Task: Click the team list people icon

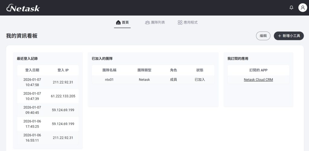Action: coord(147,23)
